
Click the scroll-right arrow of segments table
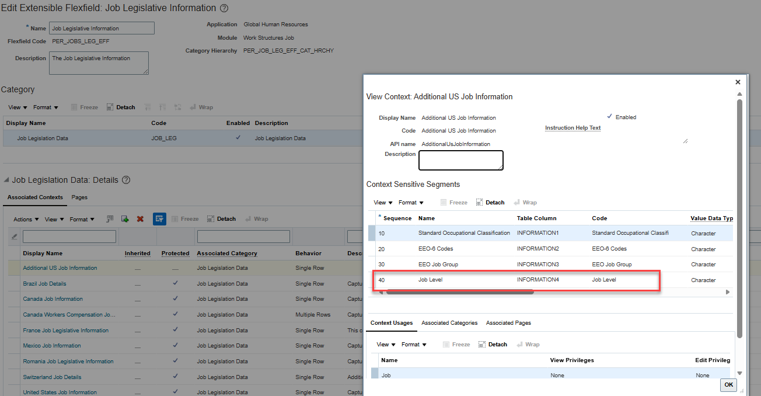pyautogui.click(x=728, y=292)
